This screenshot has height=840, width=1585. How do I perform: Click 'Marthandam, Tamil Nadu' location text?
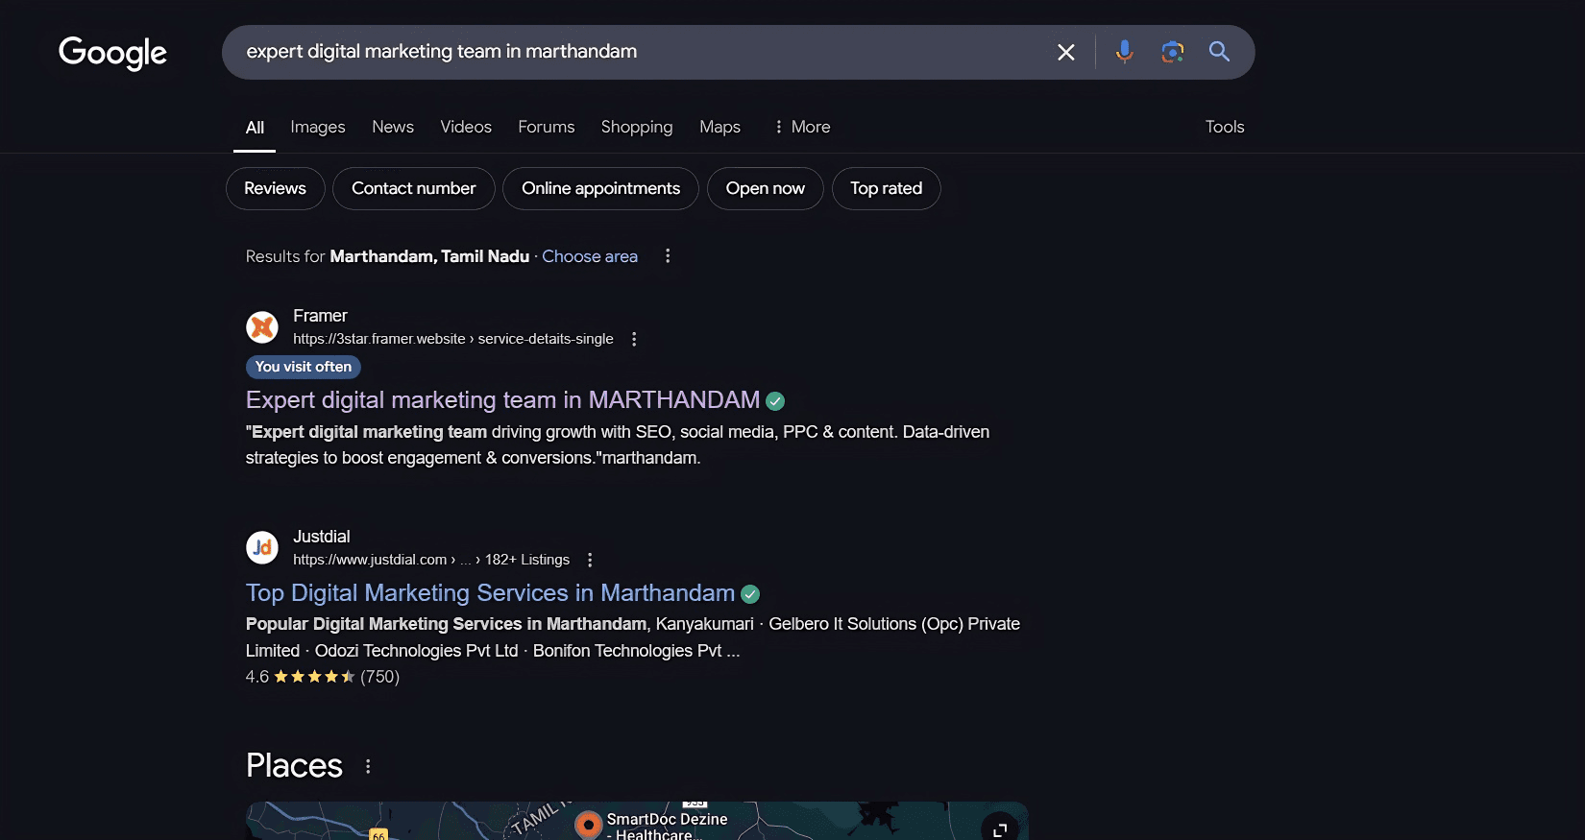click(429, 256)
